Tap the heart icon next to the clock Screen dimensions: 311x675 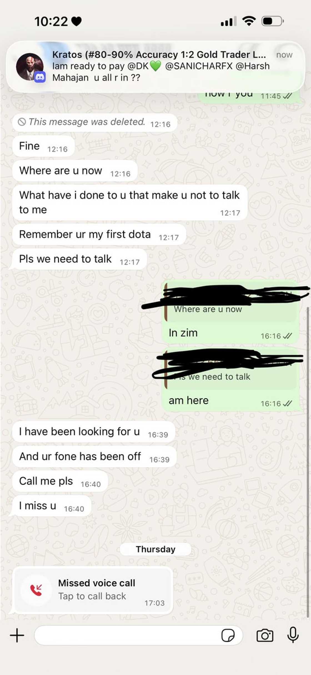pos(76,21)
